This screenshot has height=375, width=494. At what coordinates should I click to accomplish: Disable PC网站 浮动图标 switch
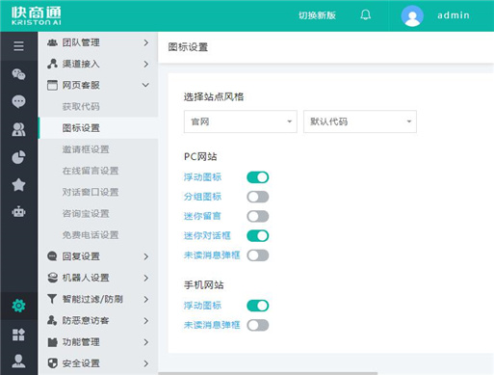coord(258,177)
